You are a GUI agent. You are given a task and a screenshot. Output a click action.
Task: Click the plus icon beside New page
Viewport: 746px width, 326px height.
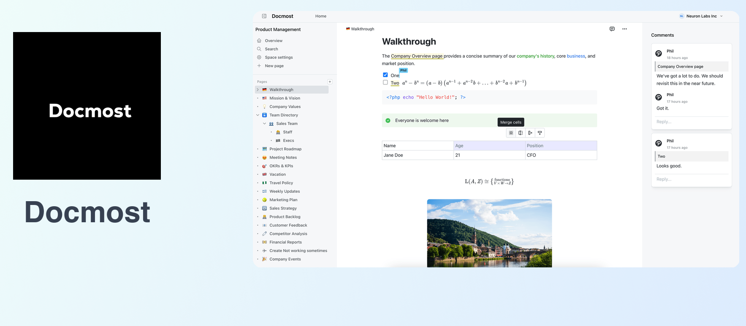coord(259,66)
